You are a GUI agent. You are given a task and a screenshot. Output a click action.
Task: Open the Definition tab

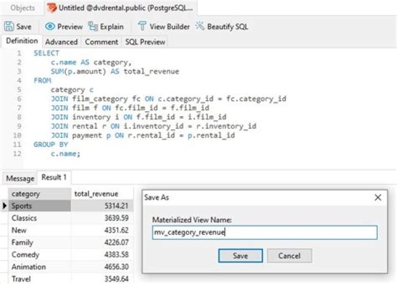22,41
